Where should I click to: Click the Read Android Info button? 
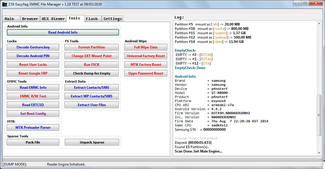[63, 32]
